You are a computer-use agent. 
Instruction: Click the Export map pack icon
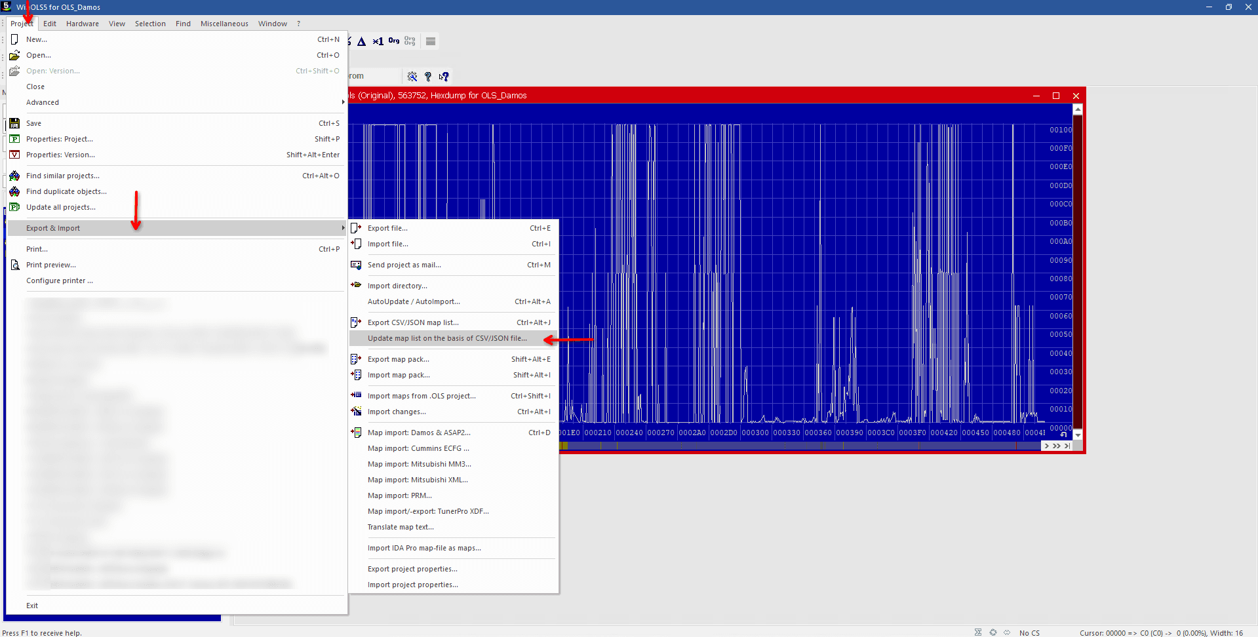coord(356,359)
